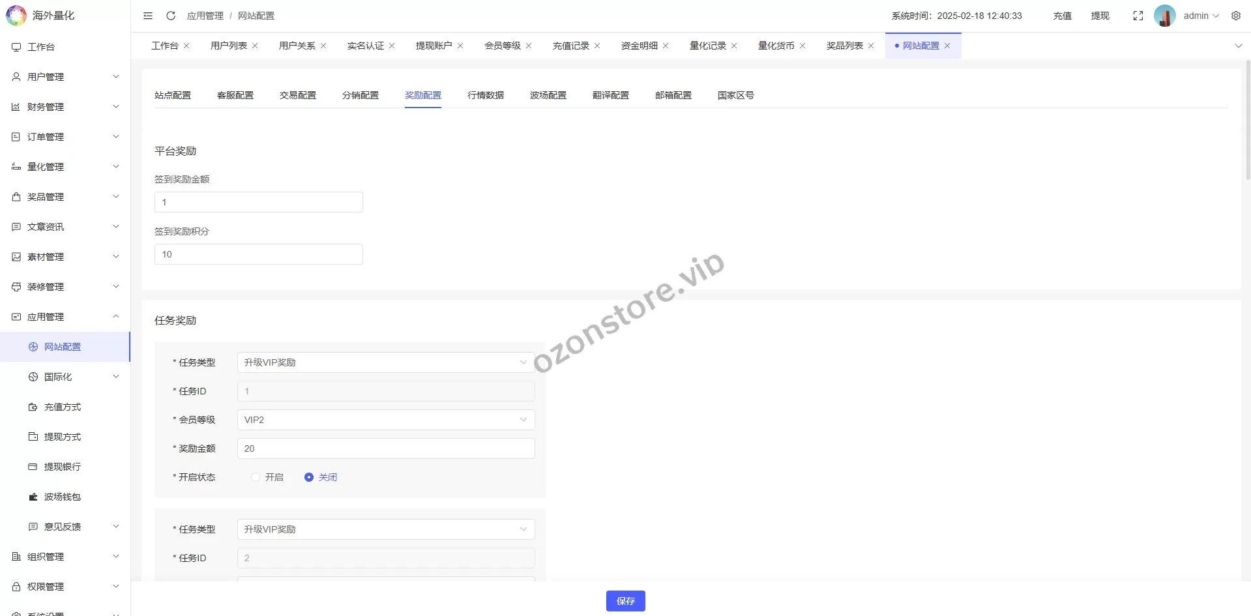Open the first 任务类型 dropdown
The image size is (1251, 616).
tap(385, 362)
